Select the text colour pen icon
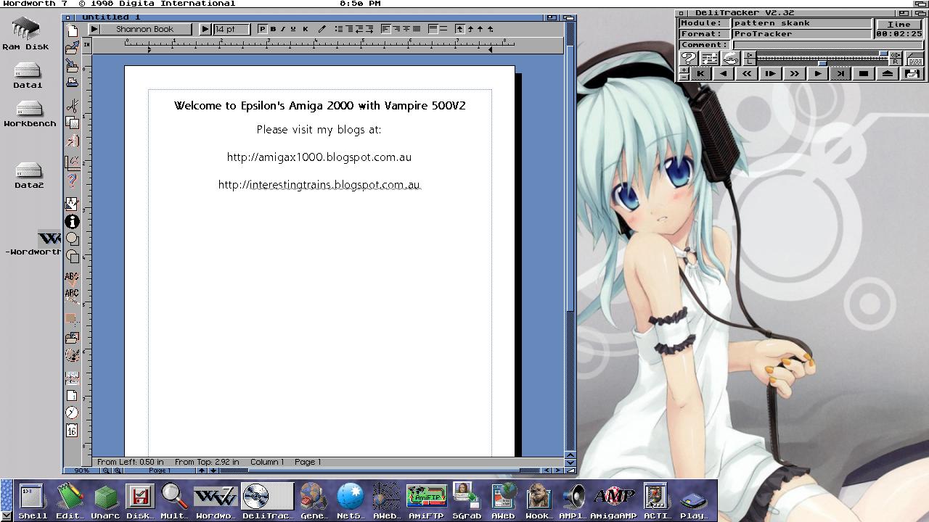 [322, 29]
